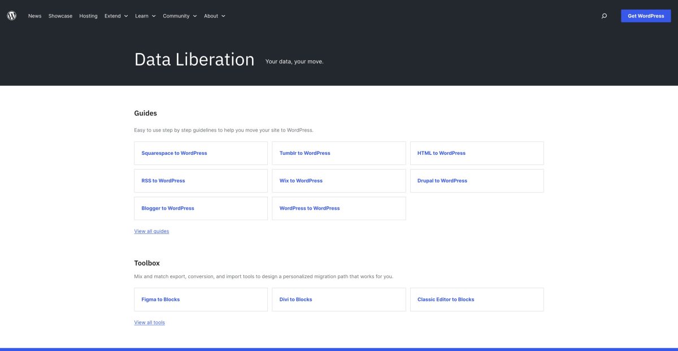Open the WordPress to WordPress guide
The image size is (678, 351).
coord(309,208)
